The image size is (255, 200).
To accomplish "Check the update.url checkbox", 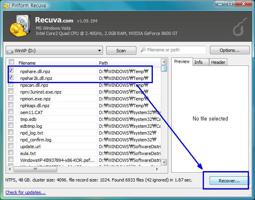I will 11,145.
